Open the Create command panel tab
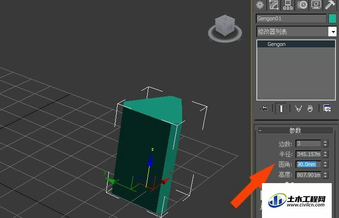 260,5
